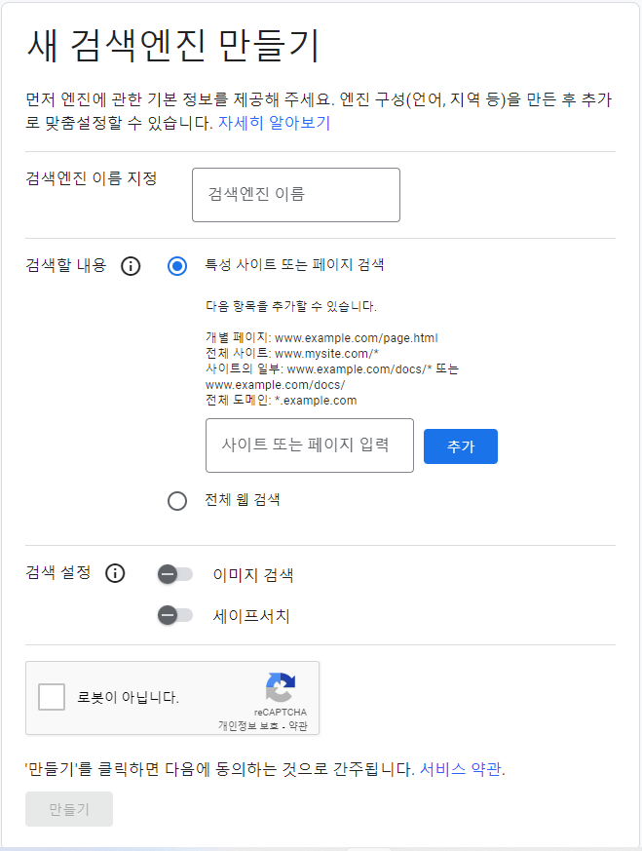
Task: Click the 이미지 검색 label text
Action: (253, 575)
